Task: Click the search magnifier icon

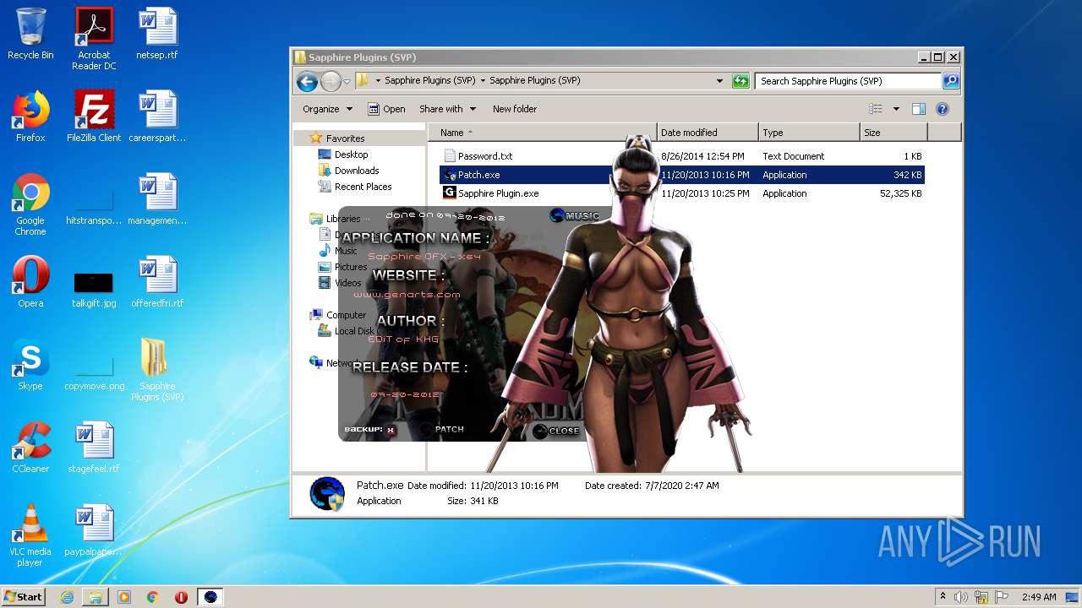Action: [x=950, y=81]
